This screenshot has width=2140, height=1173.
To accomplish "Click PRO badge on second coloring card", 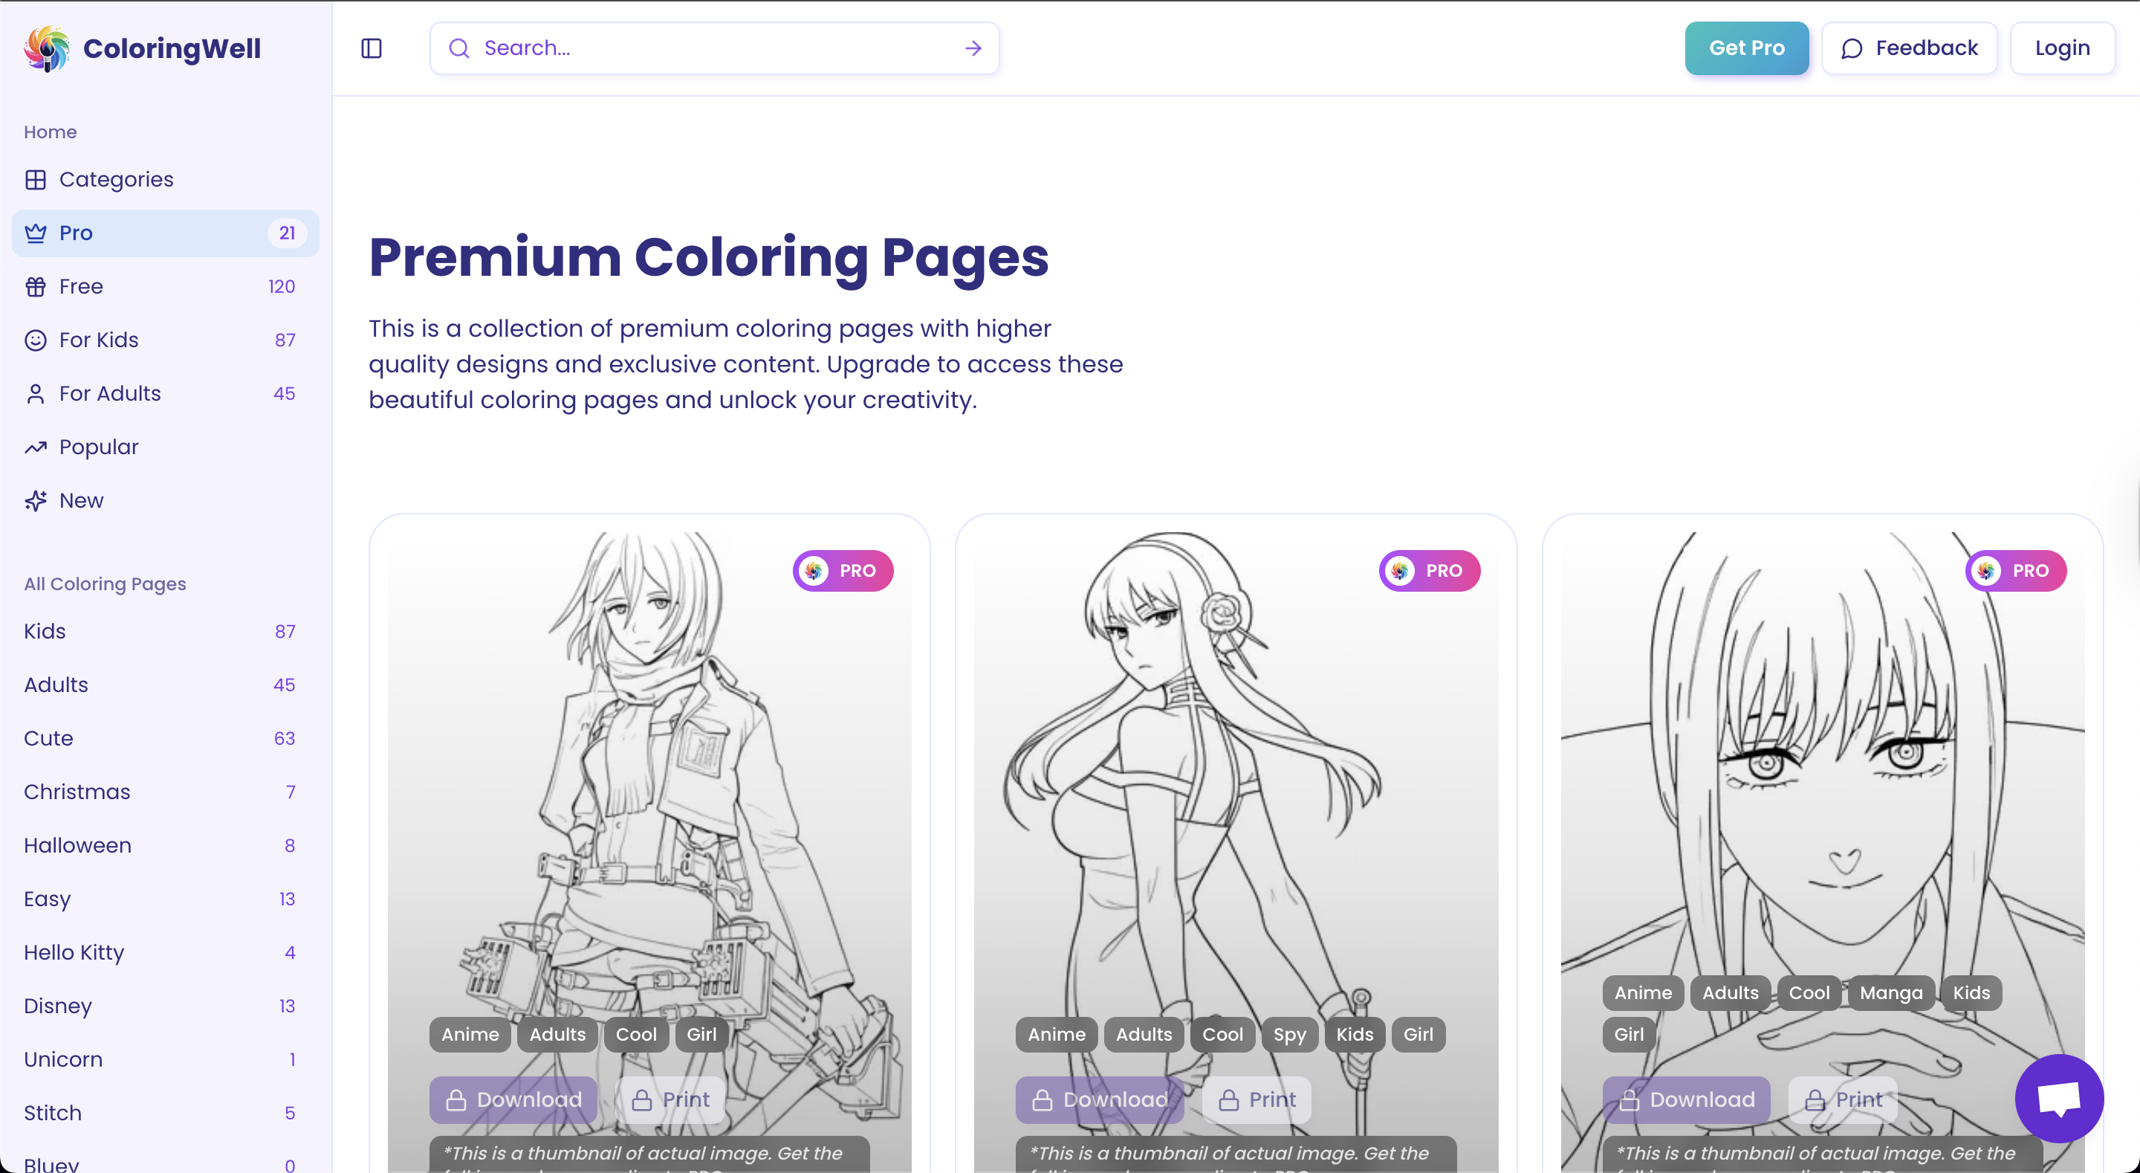I will (1429, 570).
